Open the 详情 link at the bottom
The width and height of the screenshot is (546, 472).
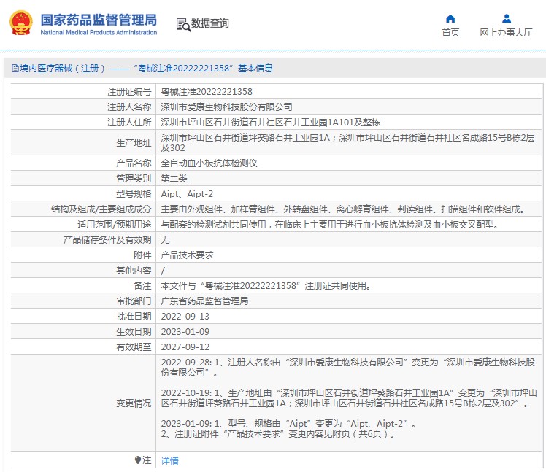(x=169, y=460)
